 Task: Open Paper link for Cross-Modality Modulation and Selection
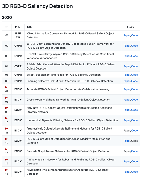point(127,141)
